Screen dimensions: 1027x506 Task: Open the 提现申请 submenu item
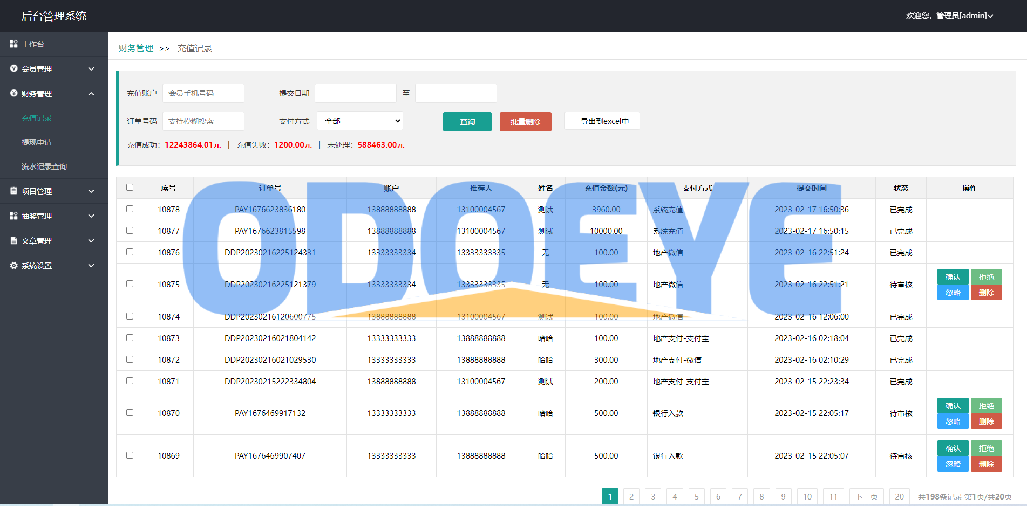tap(37, 142)
